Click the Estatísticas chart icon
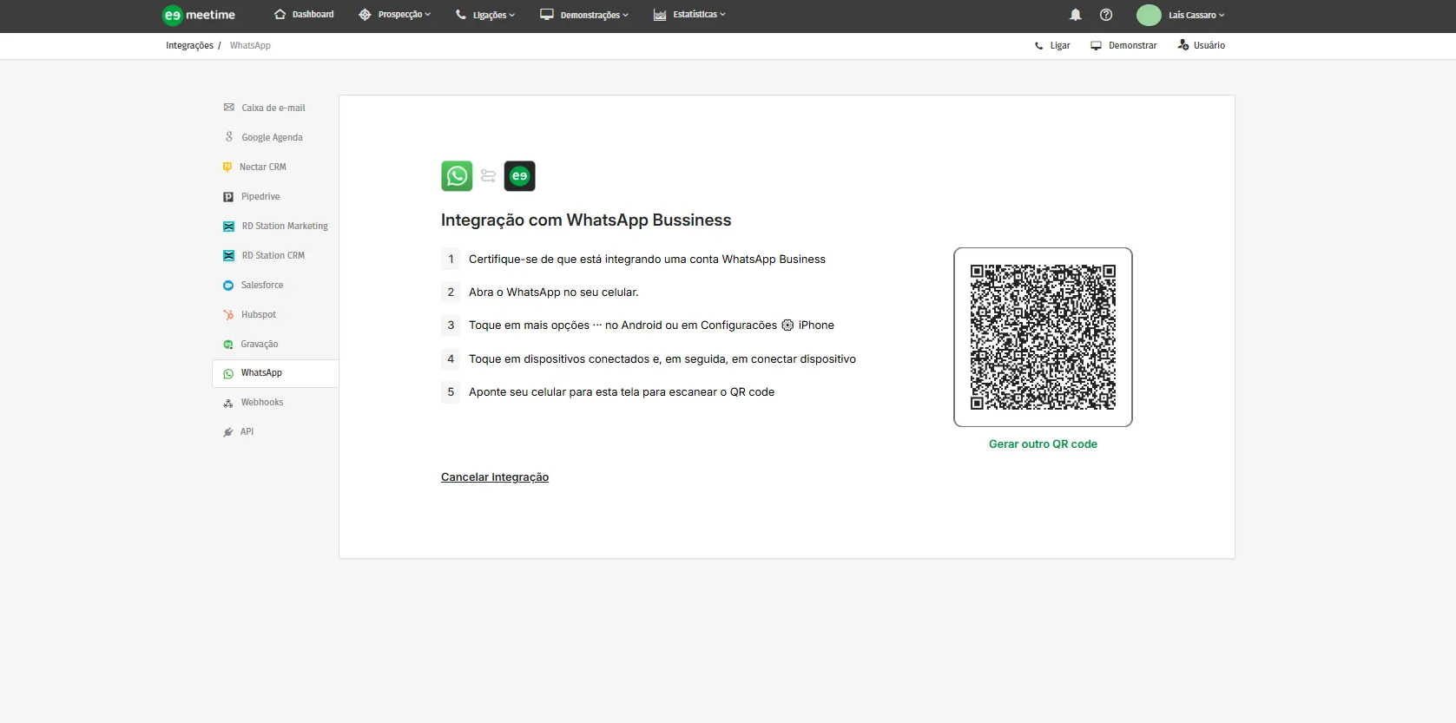The image size is (1456, 723). point(660,15)
